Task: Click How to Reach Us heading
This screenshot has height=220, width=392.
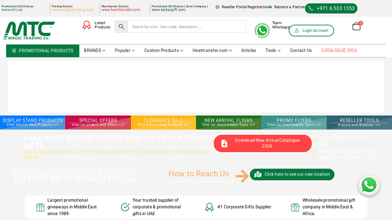Action: click(198, 174)
